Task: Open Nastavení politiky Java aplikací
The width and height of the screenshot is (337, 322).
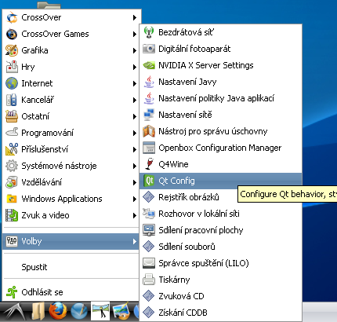Action: click(x=220, y=98)
